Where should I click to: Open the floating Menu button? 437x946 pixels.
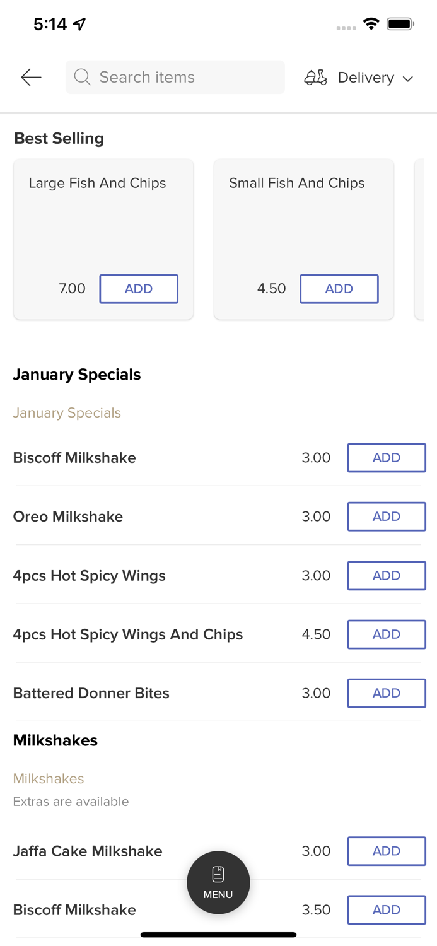click(x=218, y=882)
